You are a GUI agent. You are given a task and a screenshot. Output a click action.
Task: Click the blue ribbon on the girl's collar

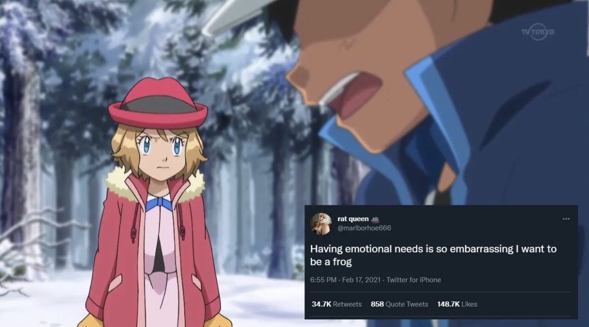pos(159,205)
